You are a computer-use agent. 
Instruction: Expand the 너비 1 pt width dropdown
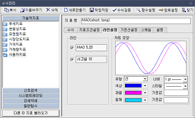(185, 79)
